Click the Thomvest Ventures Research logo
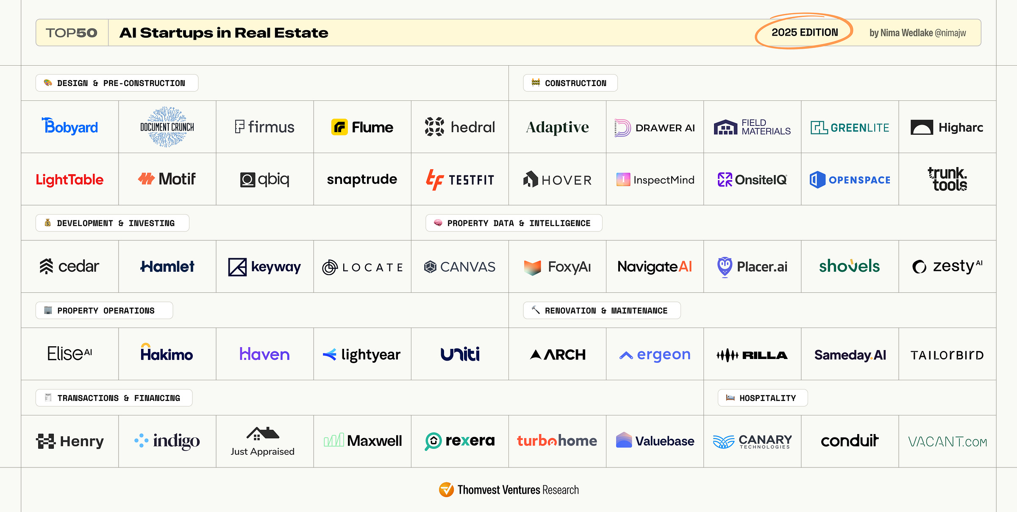The width and height of the screenshot is (1017, 512). pyautogui.click(x=508, y=490)
